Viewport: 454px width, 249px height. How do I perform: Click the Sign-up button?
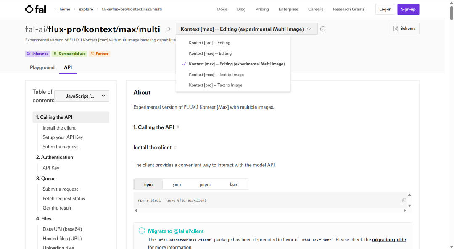(x=408, y=9)
